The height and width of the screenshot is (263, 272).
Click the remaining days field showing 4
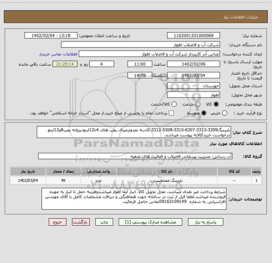click(x=102, y=64)
